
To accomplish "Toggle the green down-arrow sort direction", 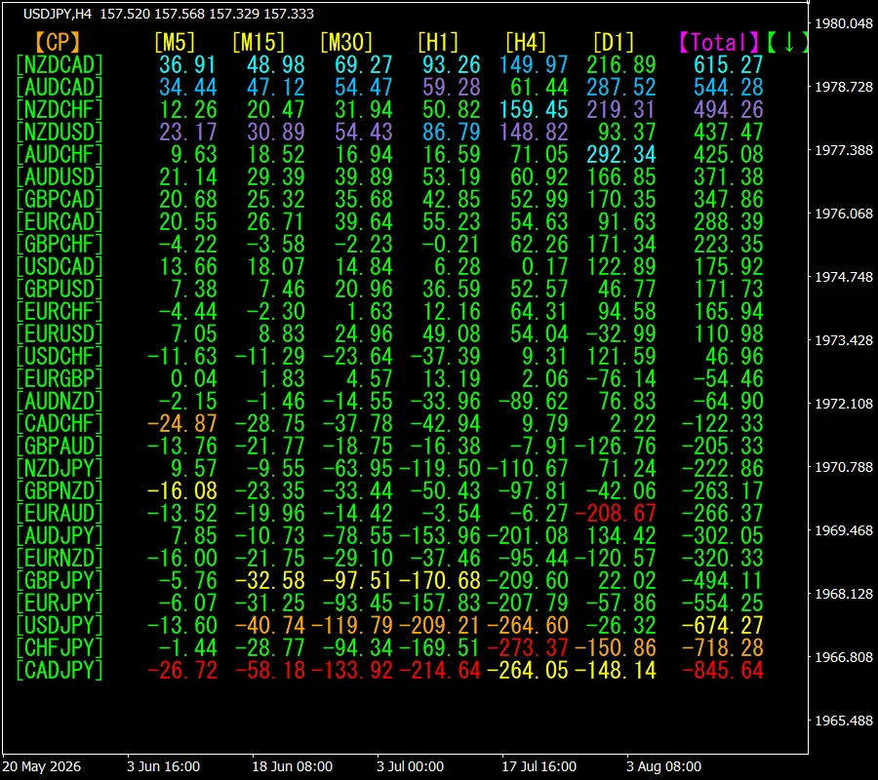I will tap(788, 43).
